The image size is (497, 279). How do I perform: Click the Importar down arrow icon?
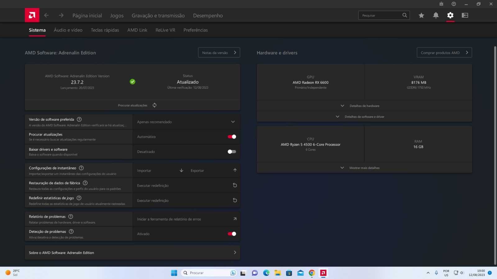[181, 170]
